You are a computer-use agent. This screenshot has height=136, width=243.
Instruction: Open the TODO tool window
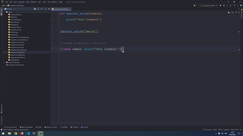pyautogui.click(x=39, y=127)
